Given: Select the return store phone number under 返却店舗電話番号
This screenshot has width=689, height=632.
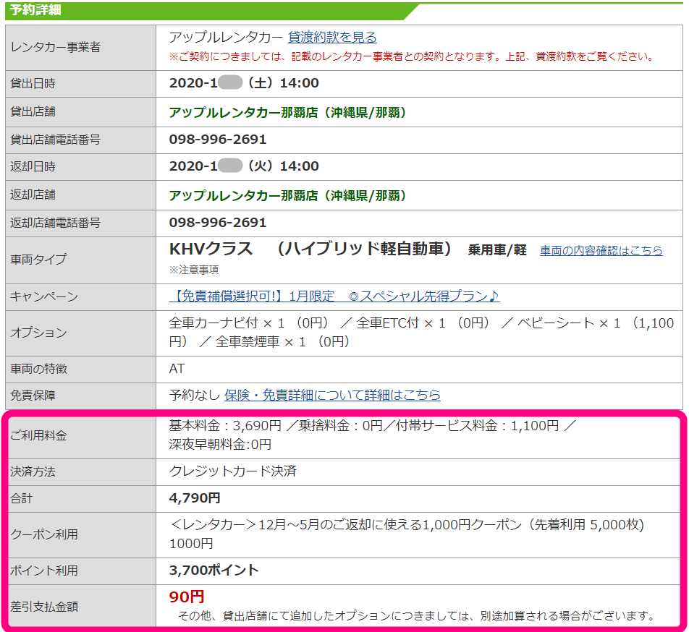Looking at the screenshot, I should tap(218, 223).
